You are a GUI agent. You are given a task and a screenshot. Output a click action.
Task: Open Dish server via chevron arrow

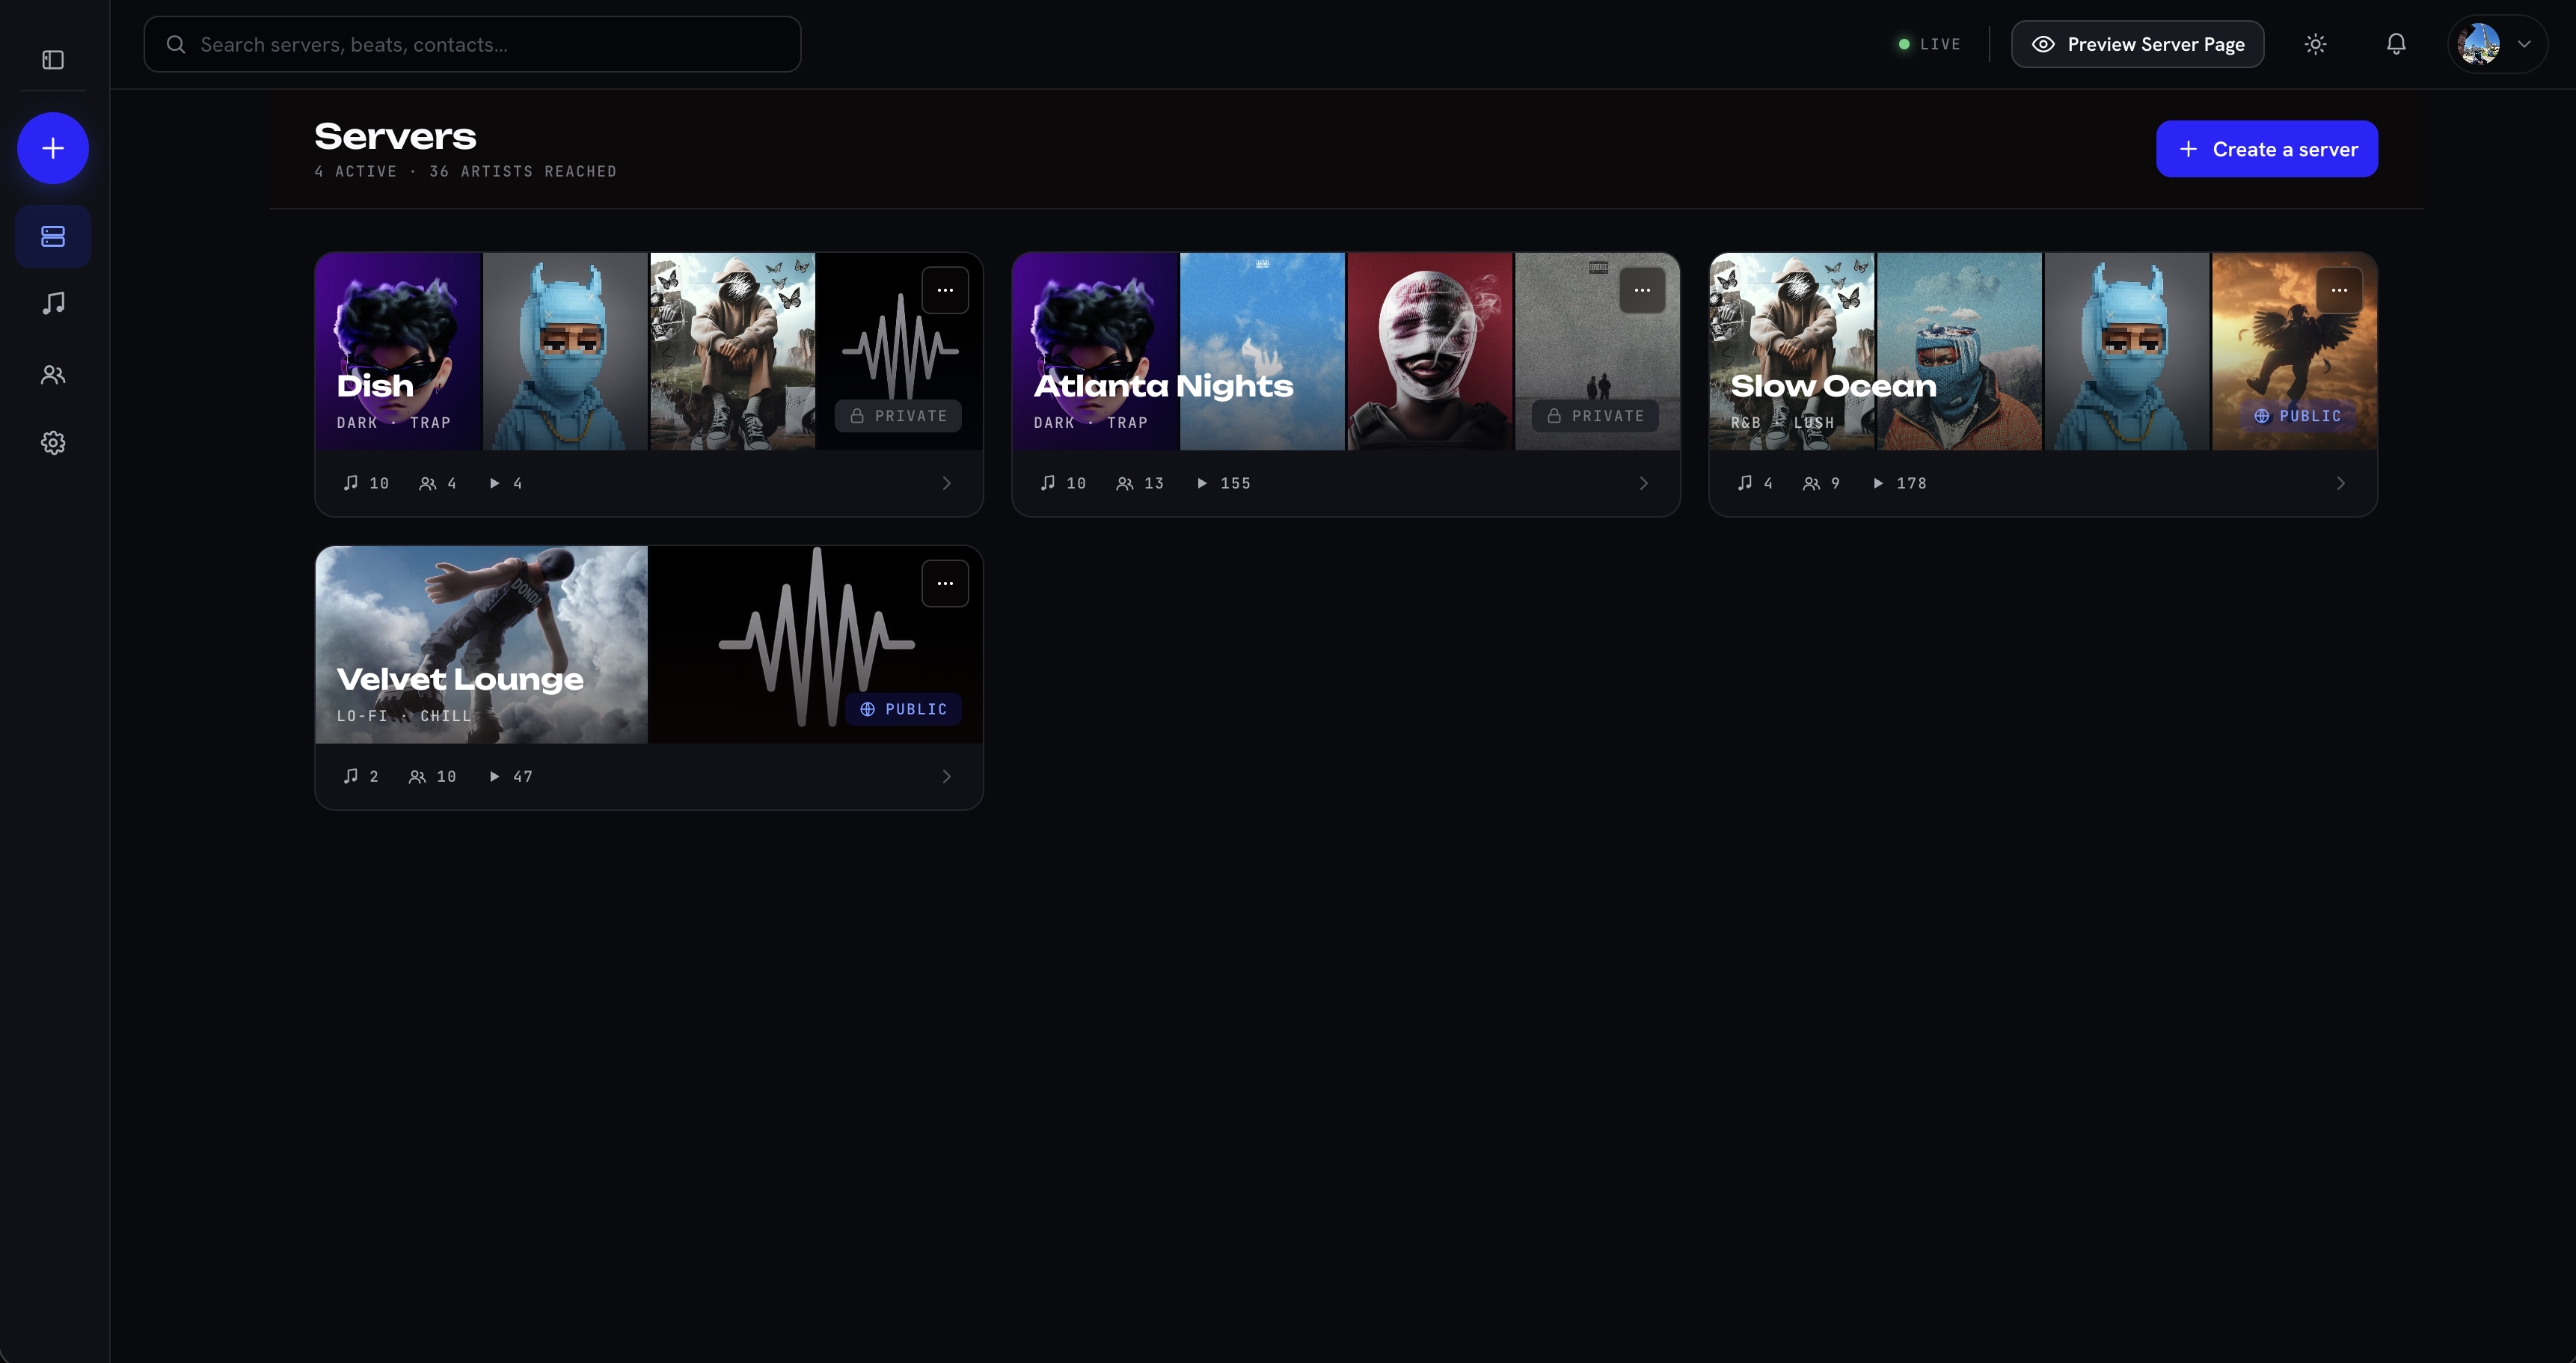(946, 483)
